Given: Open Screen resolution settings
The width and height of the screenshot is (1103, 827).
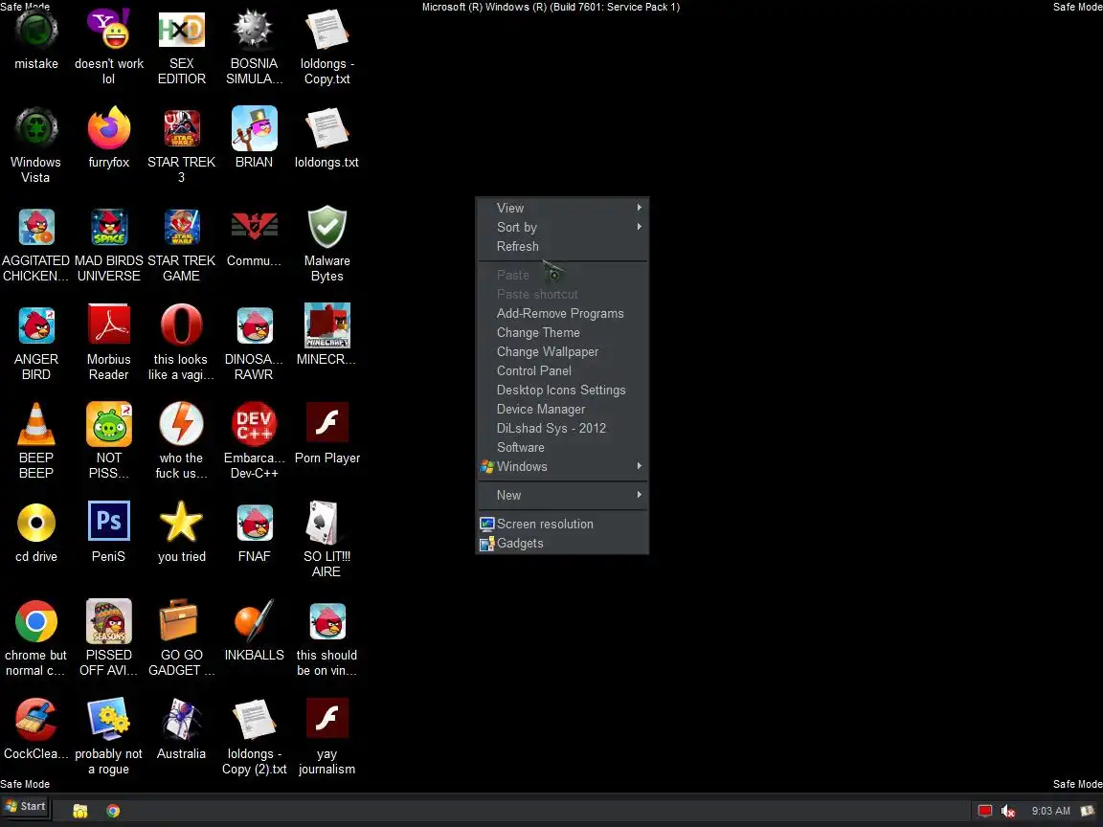Looking at the screenshot, I should [561, 524].
